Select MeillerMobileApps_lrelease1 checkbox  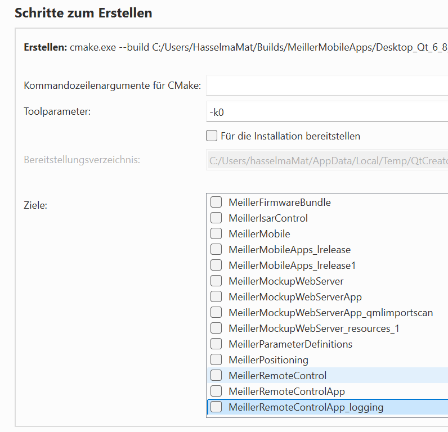point(216,265)
